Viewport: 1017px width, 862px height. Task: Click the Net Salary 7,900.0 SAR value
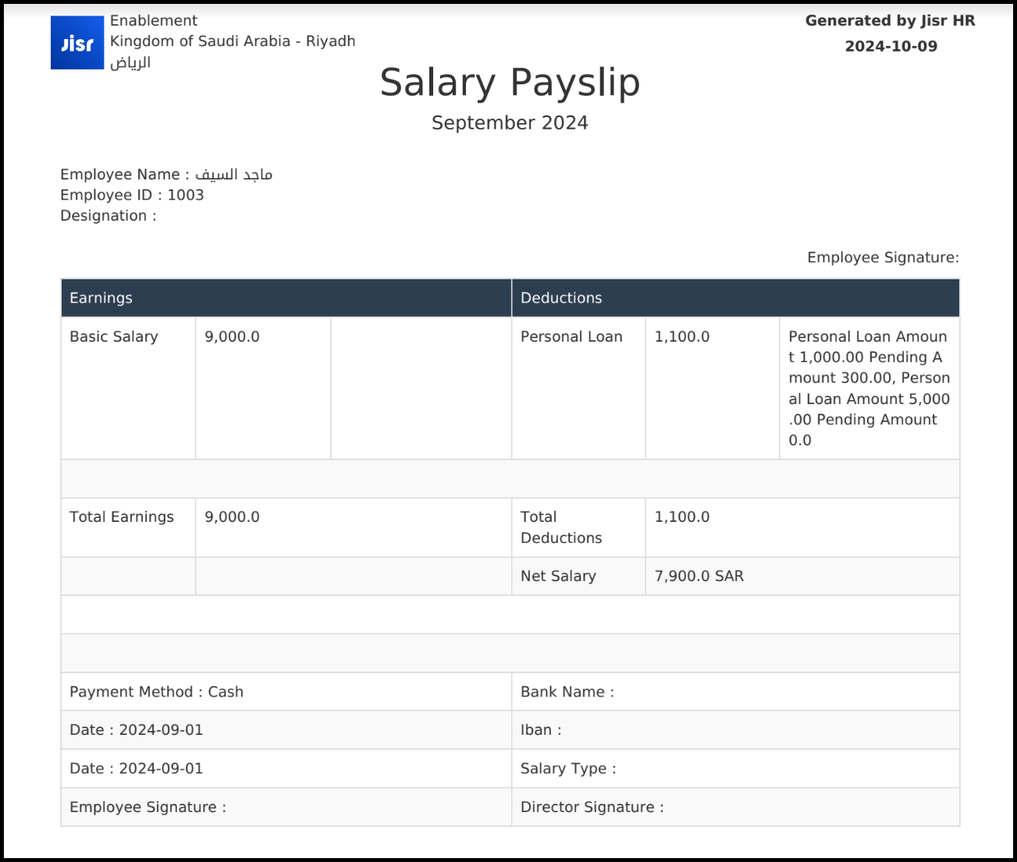pyautogui.click(x=699, y=576)
